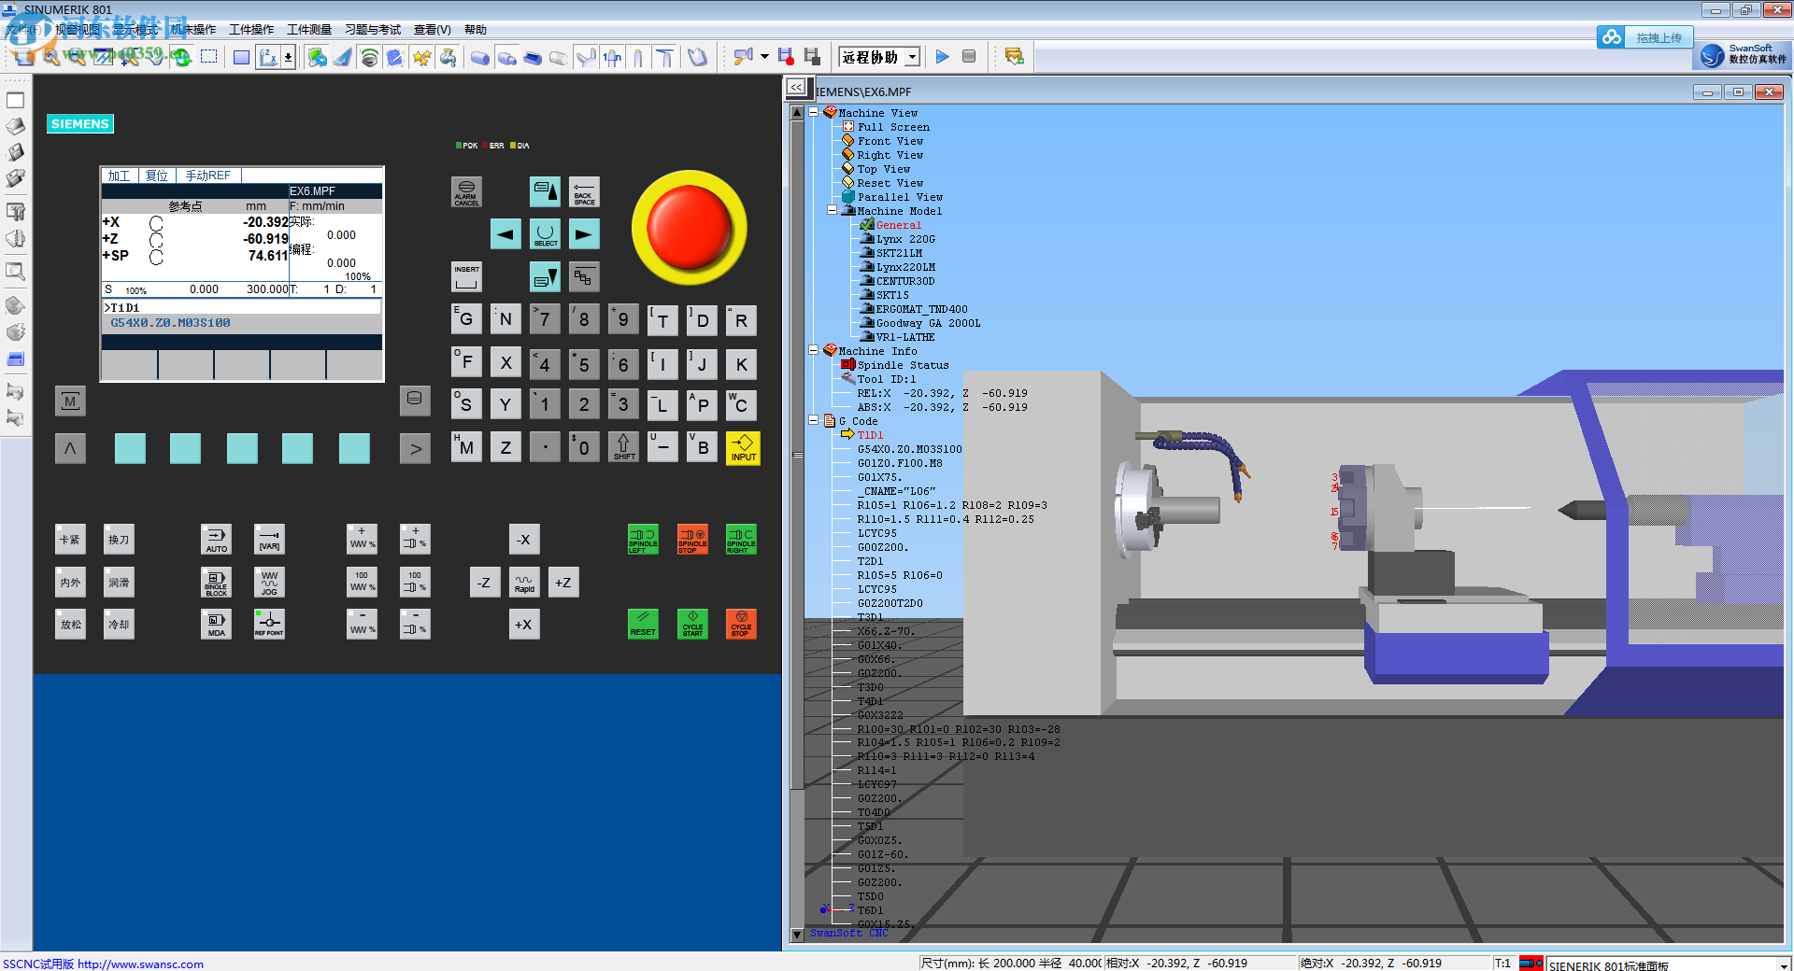Click the feed override minus WW% key
This screenshot has height=971, width=1794.
click(362, 624)
